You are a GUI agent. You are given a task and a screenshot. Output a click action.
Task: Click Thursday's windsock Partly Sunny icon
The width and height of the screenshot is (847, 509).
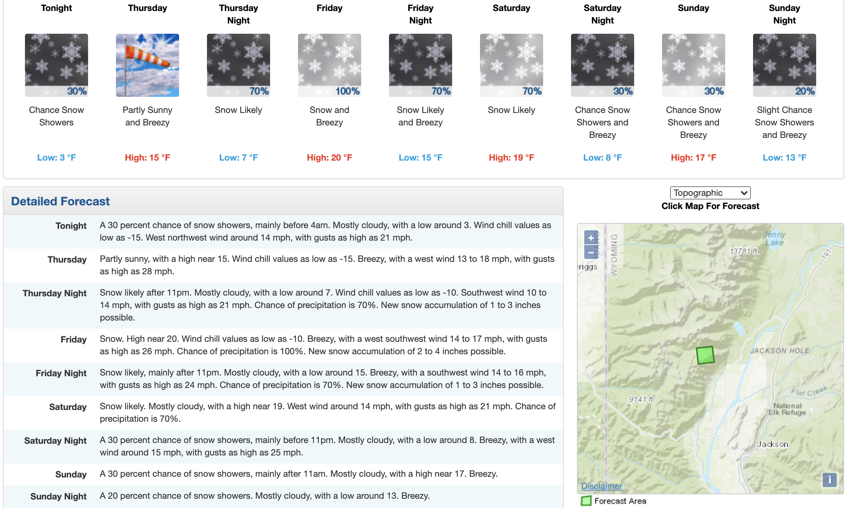click(148, 65)
